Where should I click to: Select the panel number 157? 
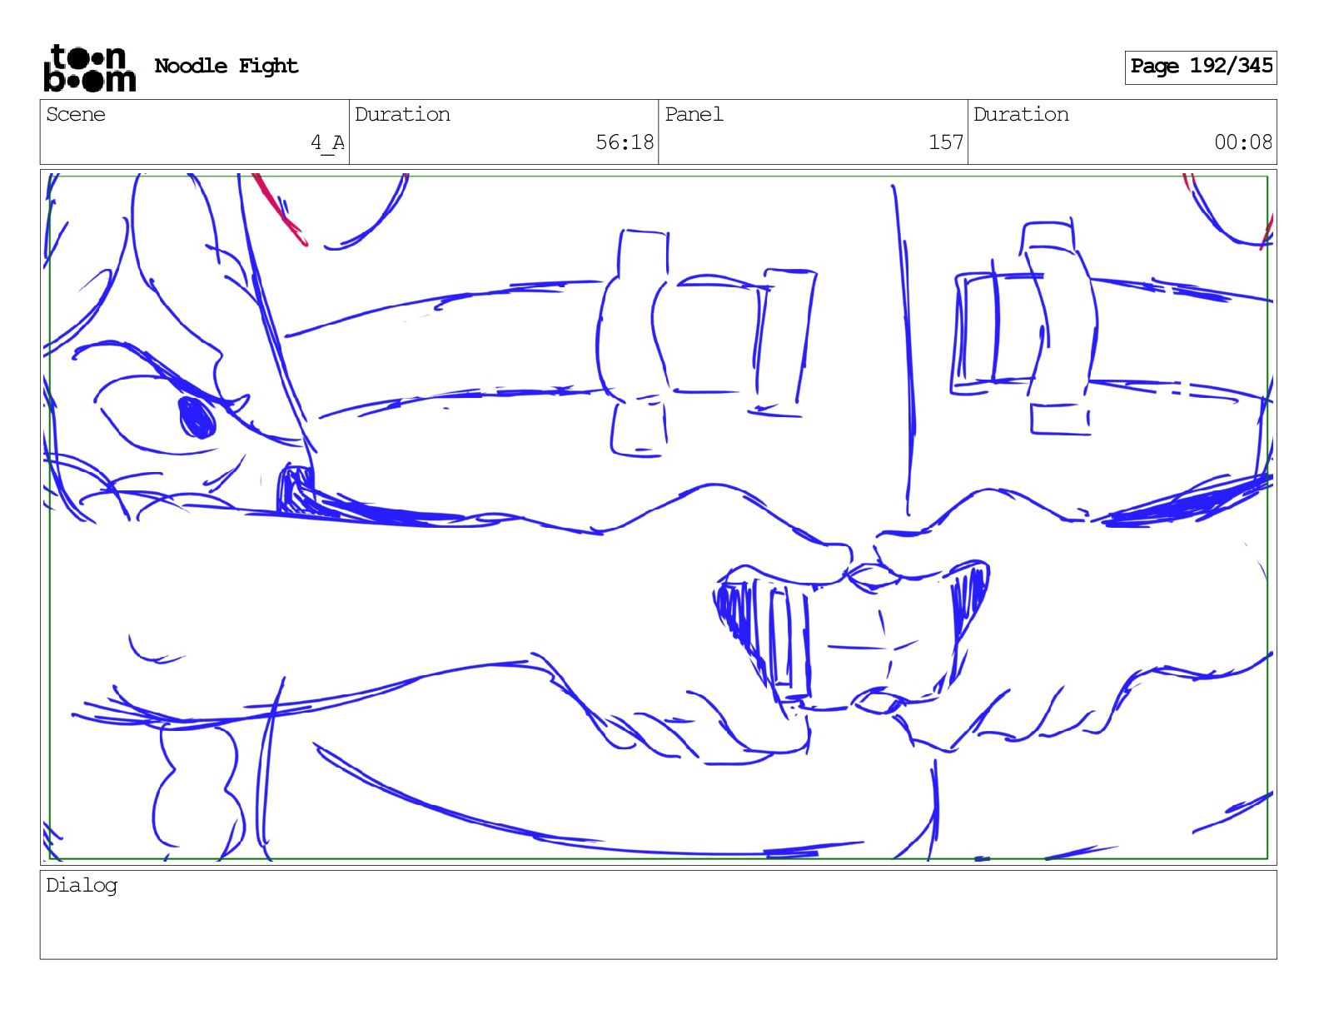tap(946, 142)
